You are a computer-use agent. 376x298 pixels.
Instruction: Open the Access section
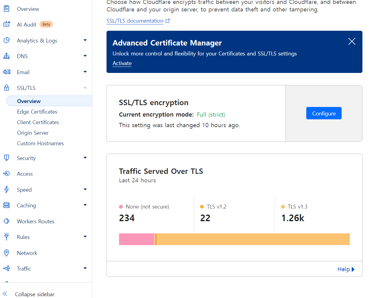25,174
